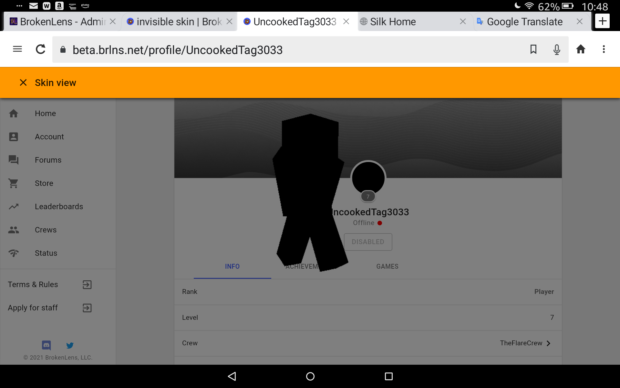Click the Account sidebar icon
This screenshot has width=620, height=388.
[x=14, y=137]
